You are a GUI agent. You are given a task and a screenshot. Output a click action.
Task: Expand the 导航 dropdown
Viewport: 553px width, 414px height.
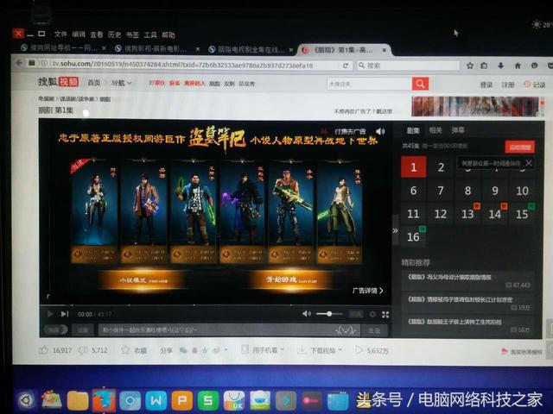121,83
